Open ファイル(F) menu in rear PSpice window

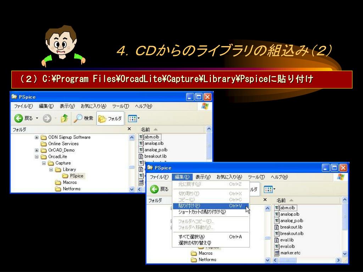coord(23,106)
